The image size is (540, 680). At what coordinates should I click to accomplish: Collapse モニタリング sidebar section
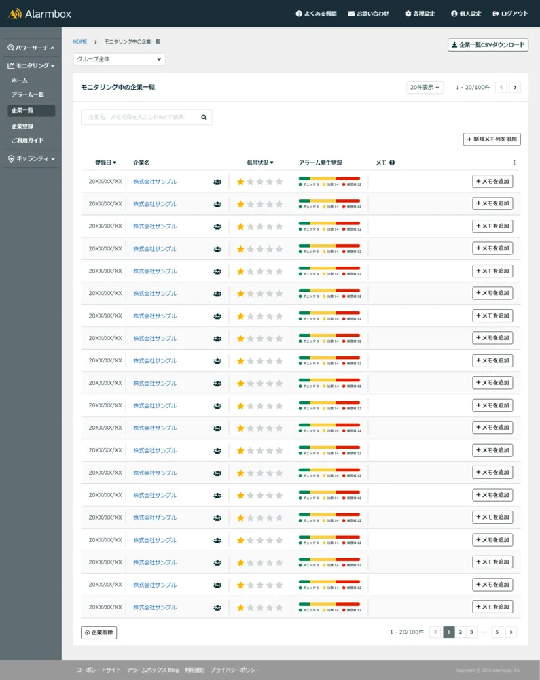31,65
